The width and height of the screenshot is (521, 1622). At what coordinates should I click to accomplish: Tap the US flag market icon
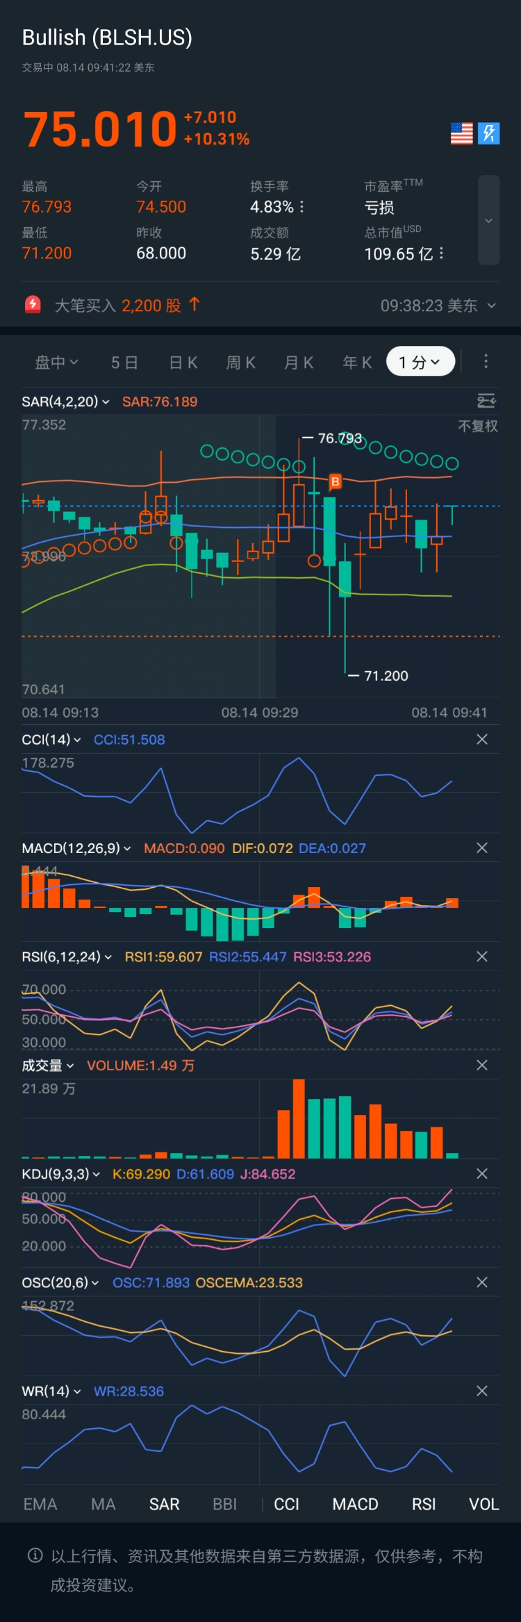461,133
